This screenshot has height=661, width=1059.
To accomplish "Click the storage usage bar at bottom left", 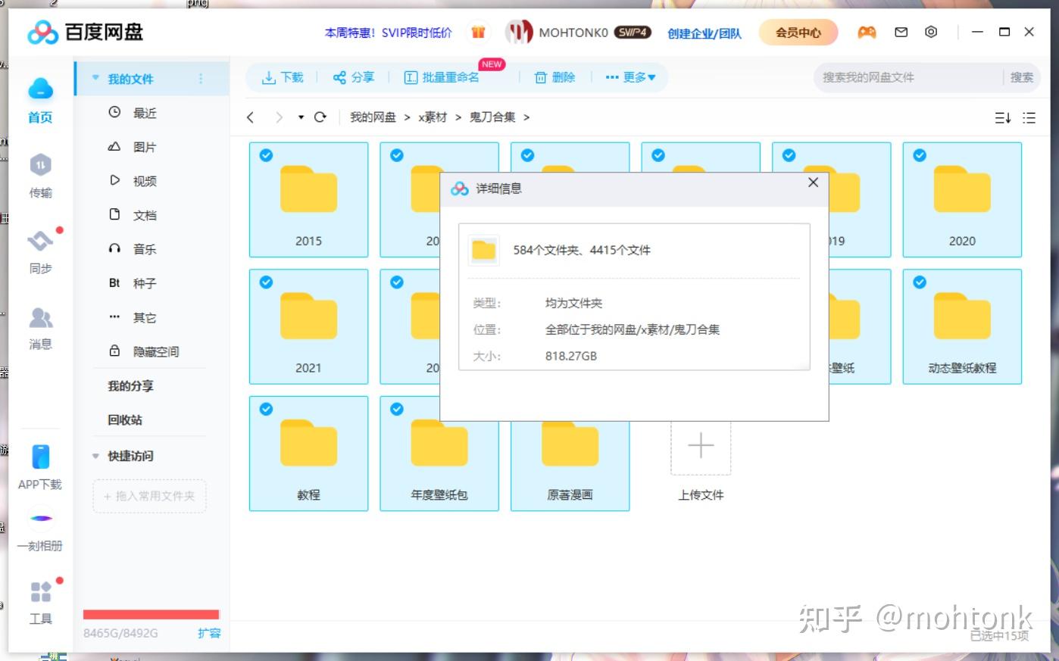I will pyautogui.click(x=150, y=614).
